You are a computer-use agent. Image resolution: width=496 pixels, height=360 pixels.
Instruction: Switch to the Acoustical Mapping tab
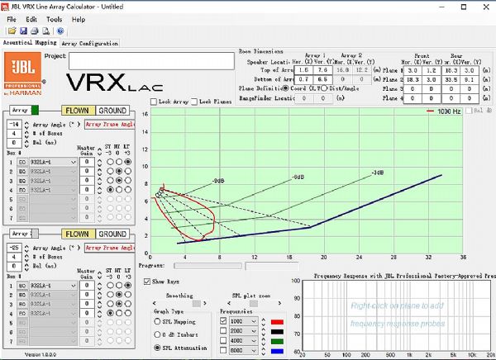(x=30, y=42)
